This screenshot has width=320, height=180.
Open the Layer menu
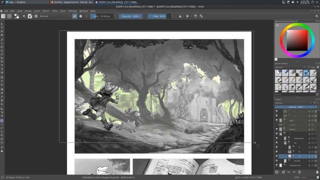point(37,11)
